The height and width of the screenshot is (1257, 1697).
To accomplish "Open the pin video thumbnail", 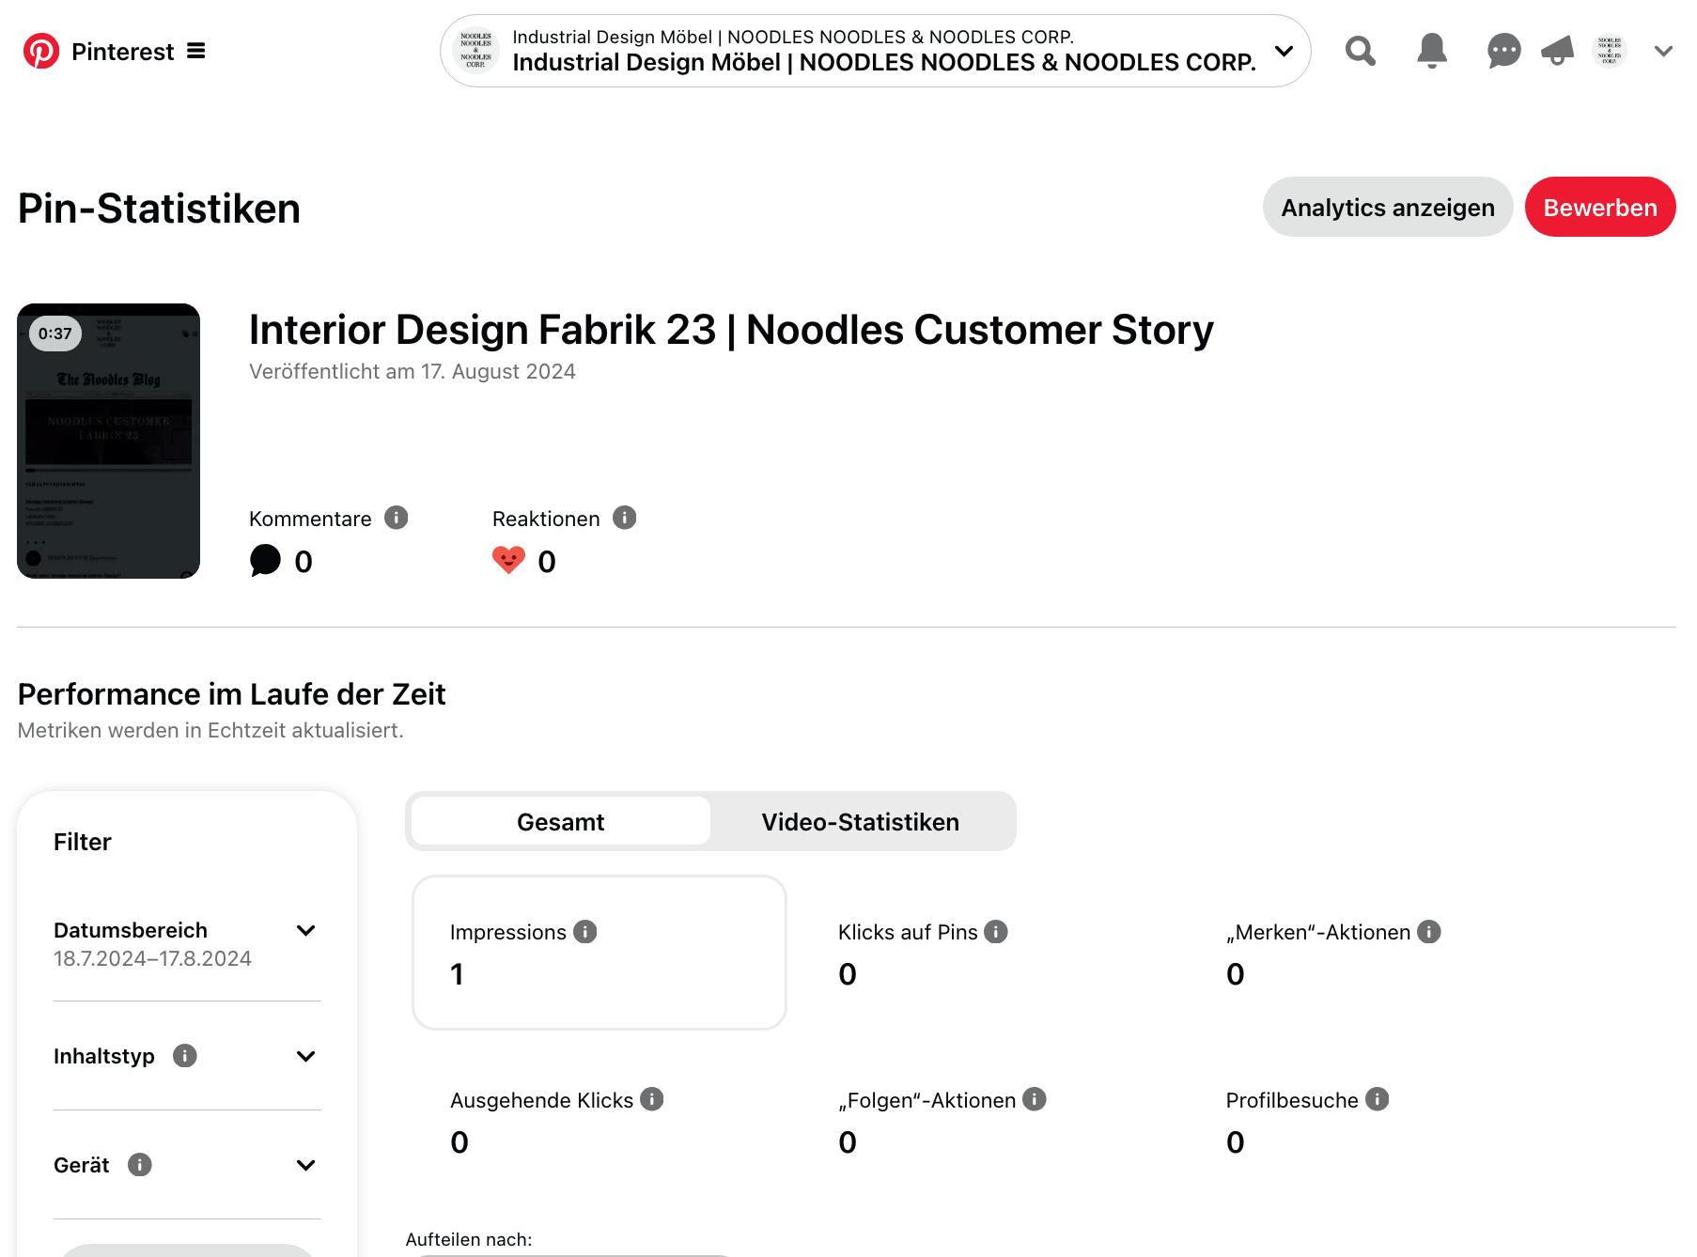I will pos(108,441).
